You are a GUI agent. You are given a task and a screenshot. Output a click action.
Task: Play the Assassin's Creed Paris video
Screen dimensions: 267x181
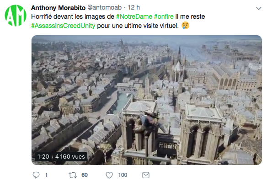click(x=147, y=100)
